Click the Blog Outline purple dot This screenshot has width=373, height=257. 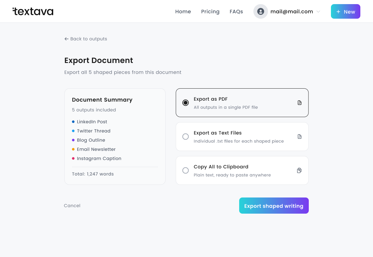73,140
